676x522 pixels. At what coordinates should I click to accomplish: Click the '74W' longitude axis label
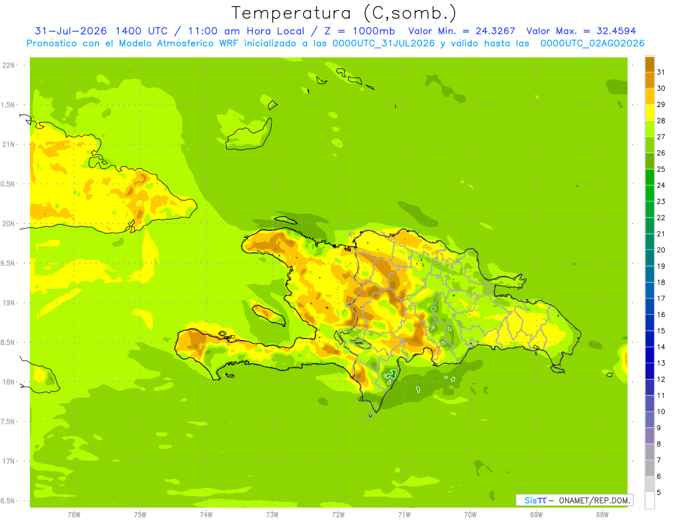(x=206, y=515)
